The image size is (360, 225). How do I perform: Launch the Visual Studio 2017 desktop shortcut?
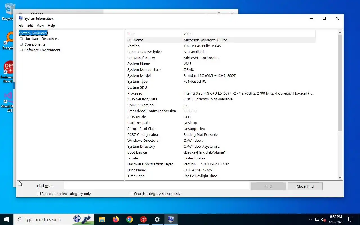coord(8,102)
